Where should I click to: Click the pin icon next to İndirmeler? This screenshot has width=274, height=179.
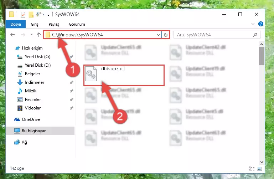[72, 82]
